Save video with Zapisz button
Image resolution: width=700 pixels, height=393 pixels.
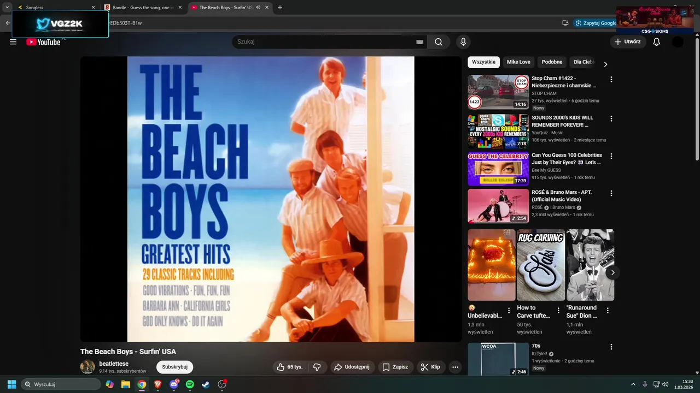[395, 367]
